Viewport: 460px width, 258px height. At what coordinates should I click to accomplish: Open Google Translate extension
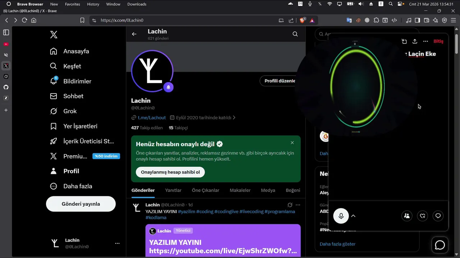tap(349, 20)
